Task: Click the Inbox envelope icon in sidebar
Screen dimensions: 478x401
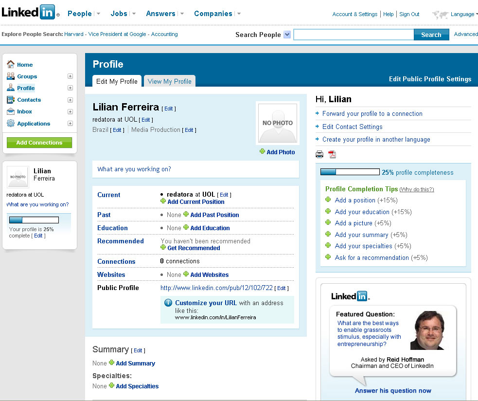Action: [x=11, y=111]
